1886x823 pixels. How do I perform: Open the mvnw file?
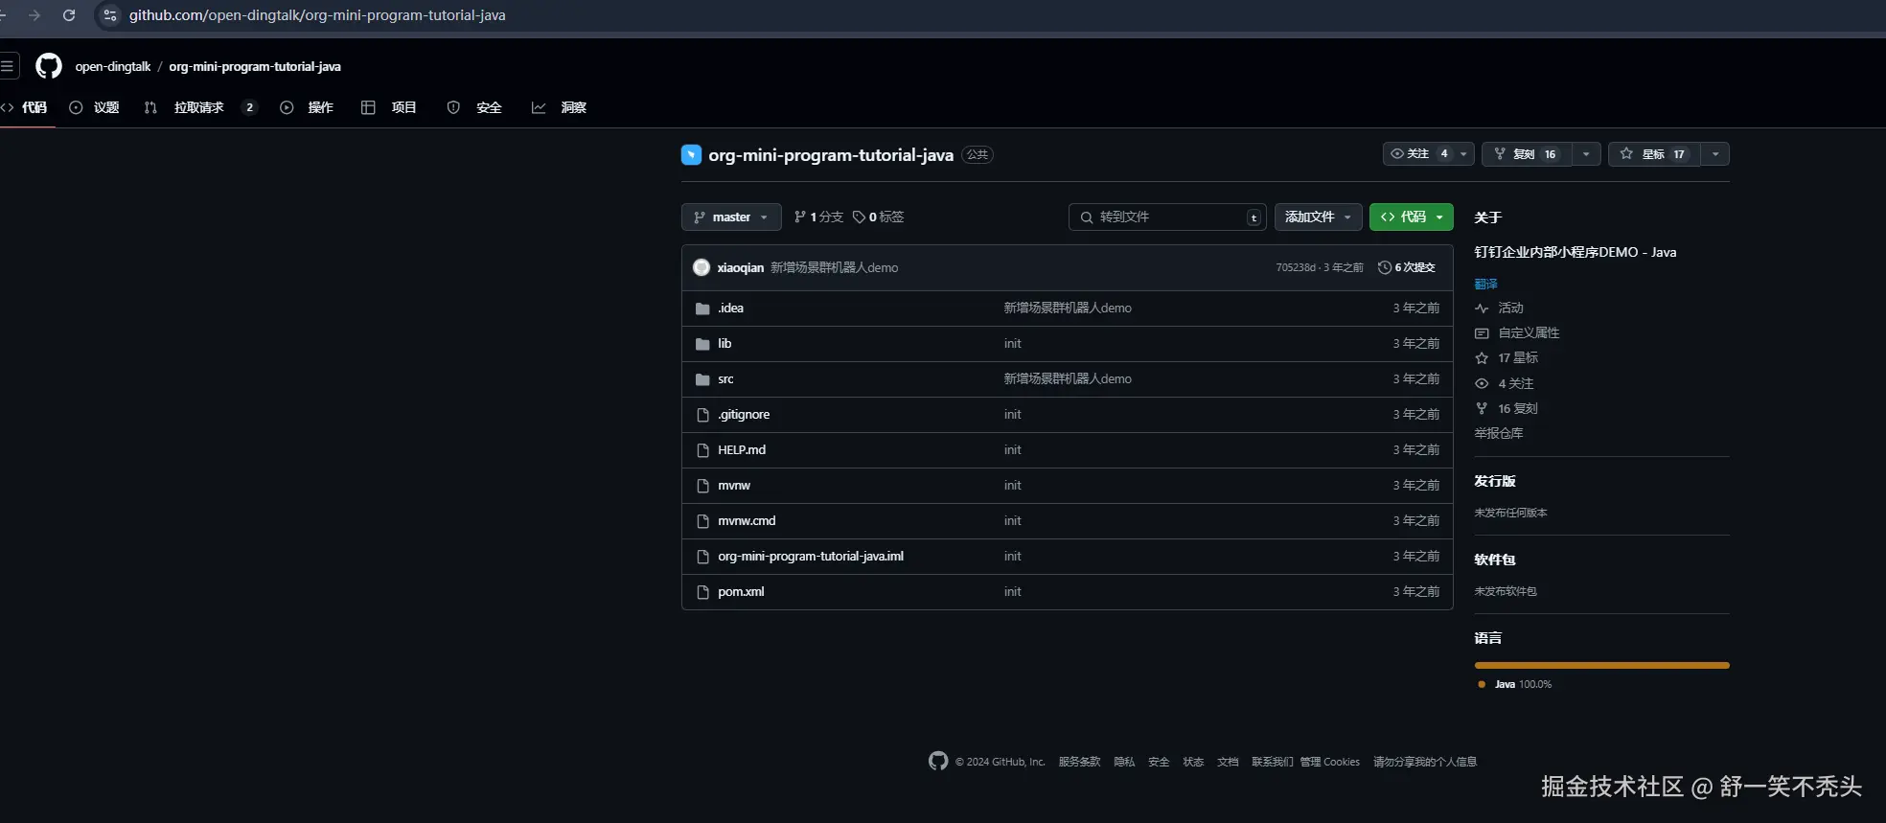734,486
